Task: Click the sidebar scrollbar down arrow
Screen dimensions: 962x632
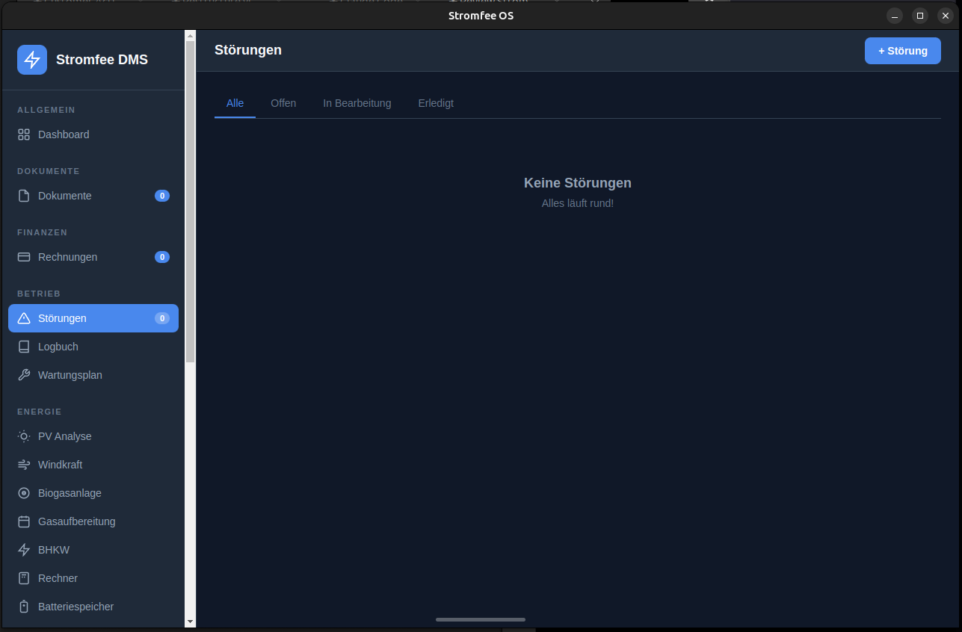Action: (x=190, y=621)
